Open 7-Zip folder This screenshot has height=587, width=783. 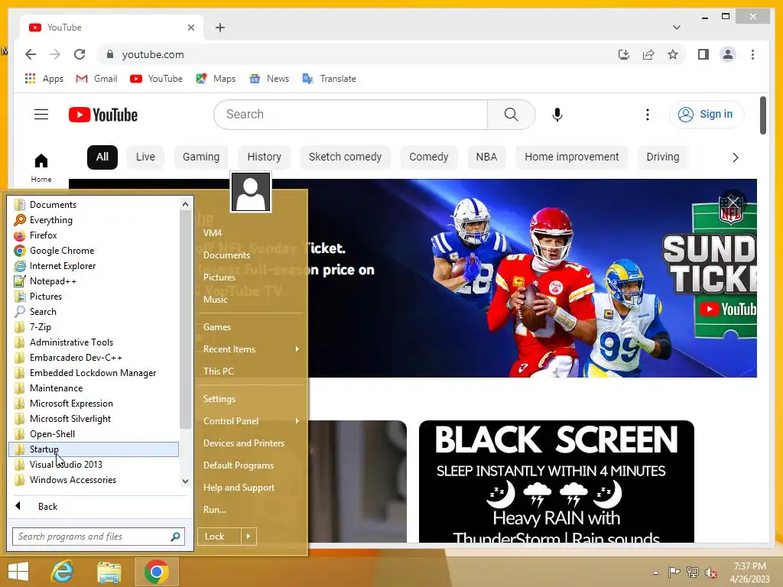tap(93, 327)
